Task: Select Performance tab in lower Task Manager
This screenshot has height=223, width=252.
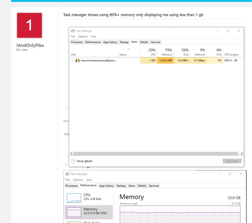Action: click(x=88, y=185)
